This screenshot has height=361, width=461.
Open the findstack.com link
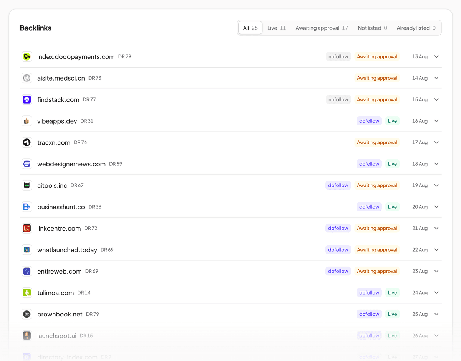click(x=58, y=100)
